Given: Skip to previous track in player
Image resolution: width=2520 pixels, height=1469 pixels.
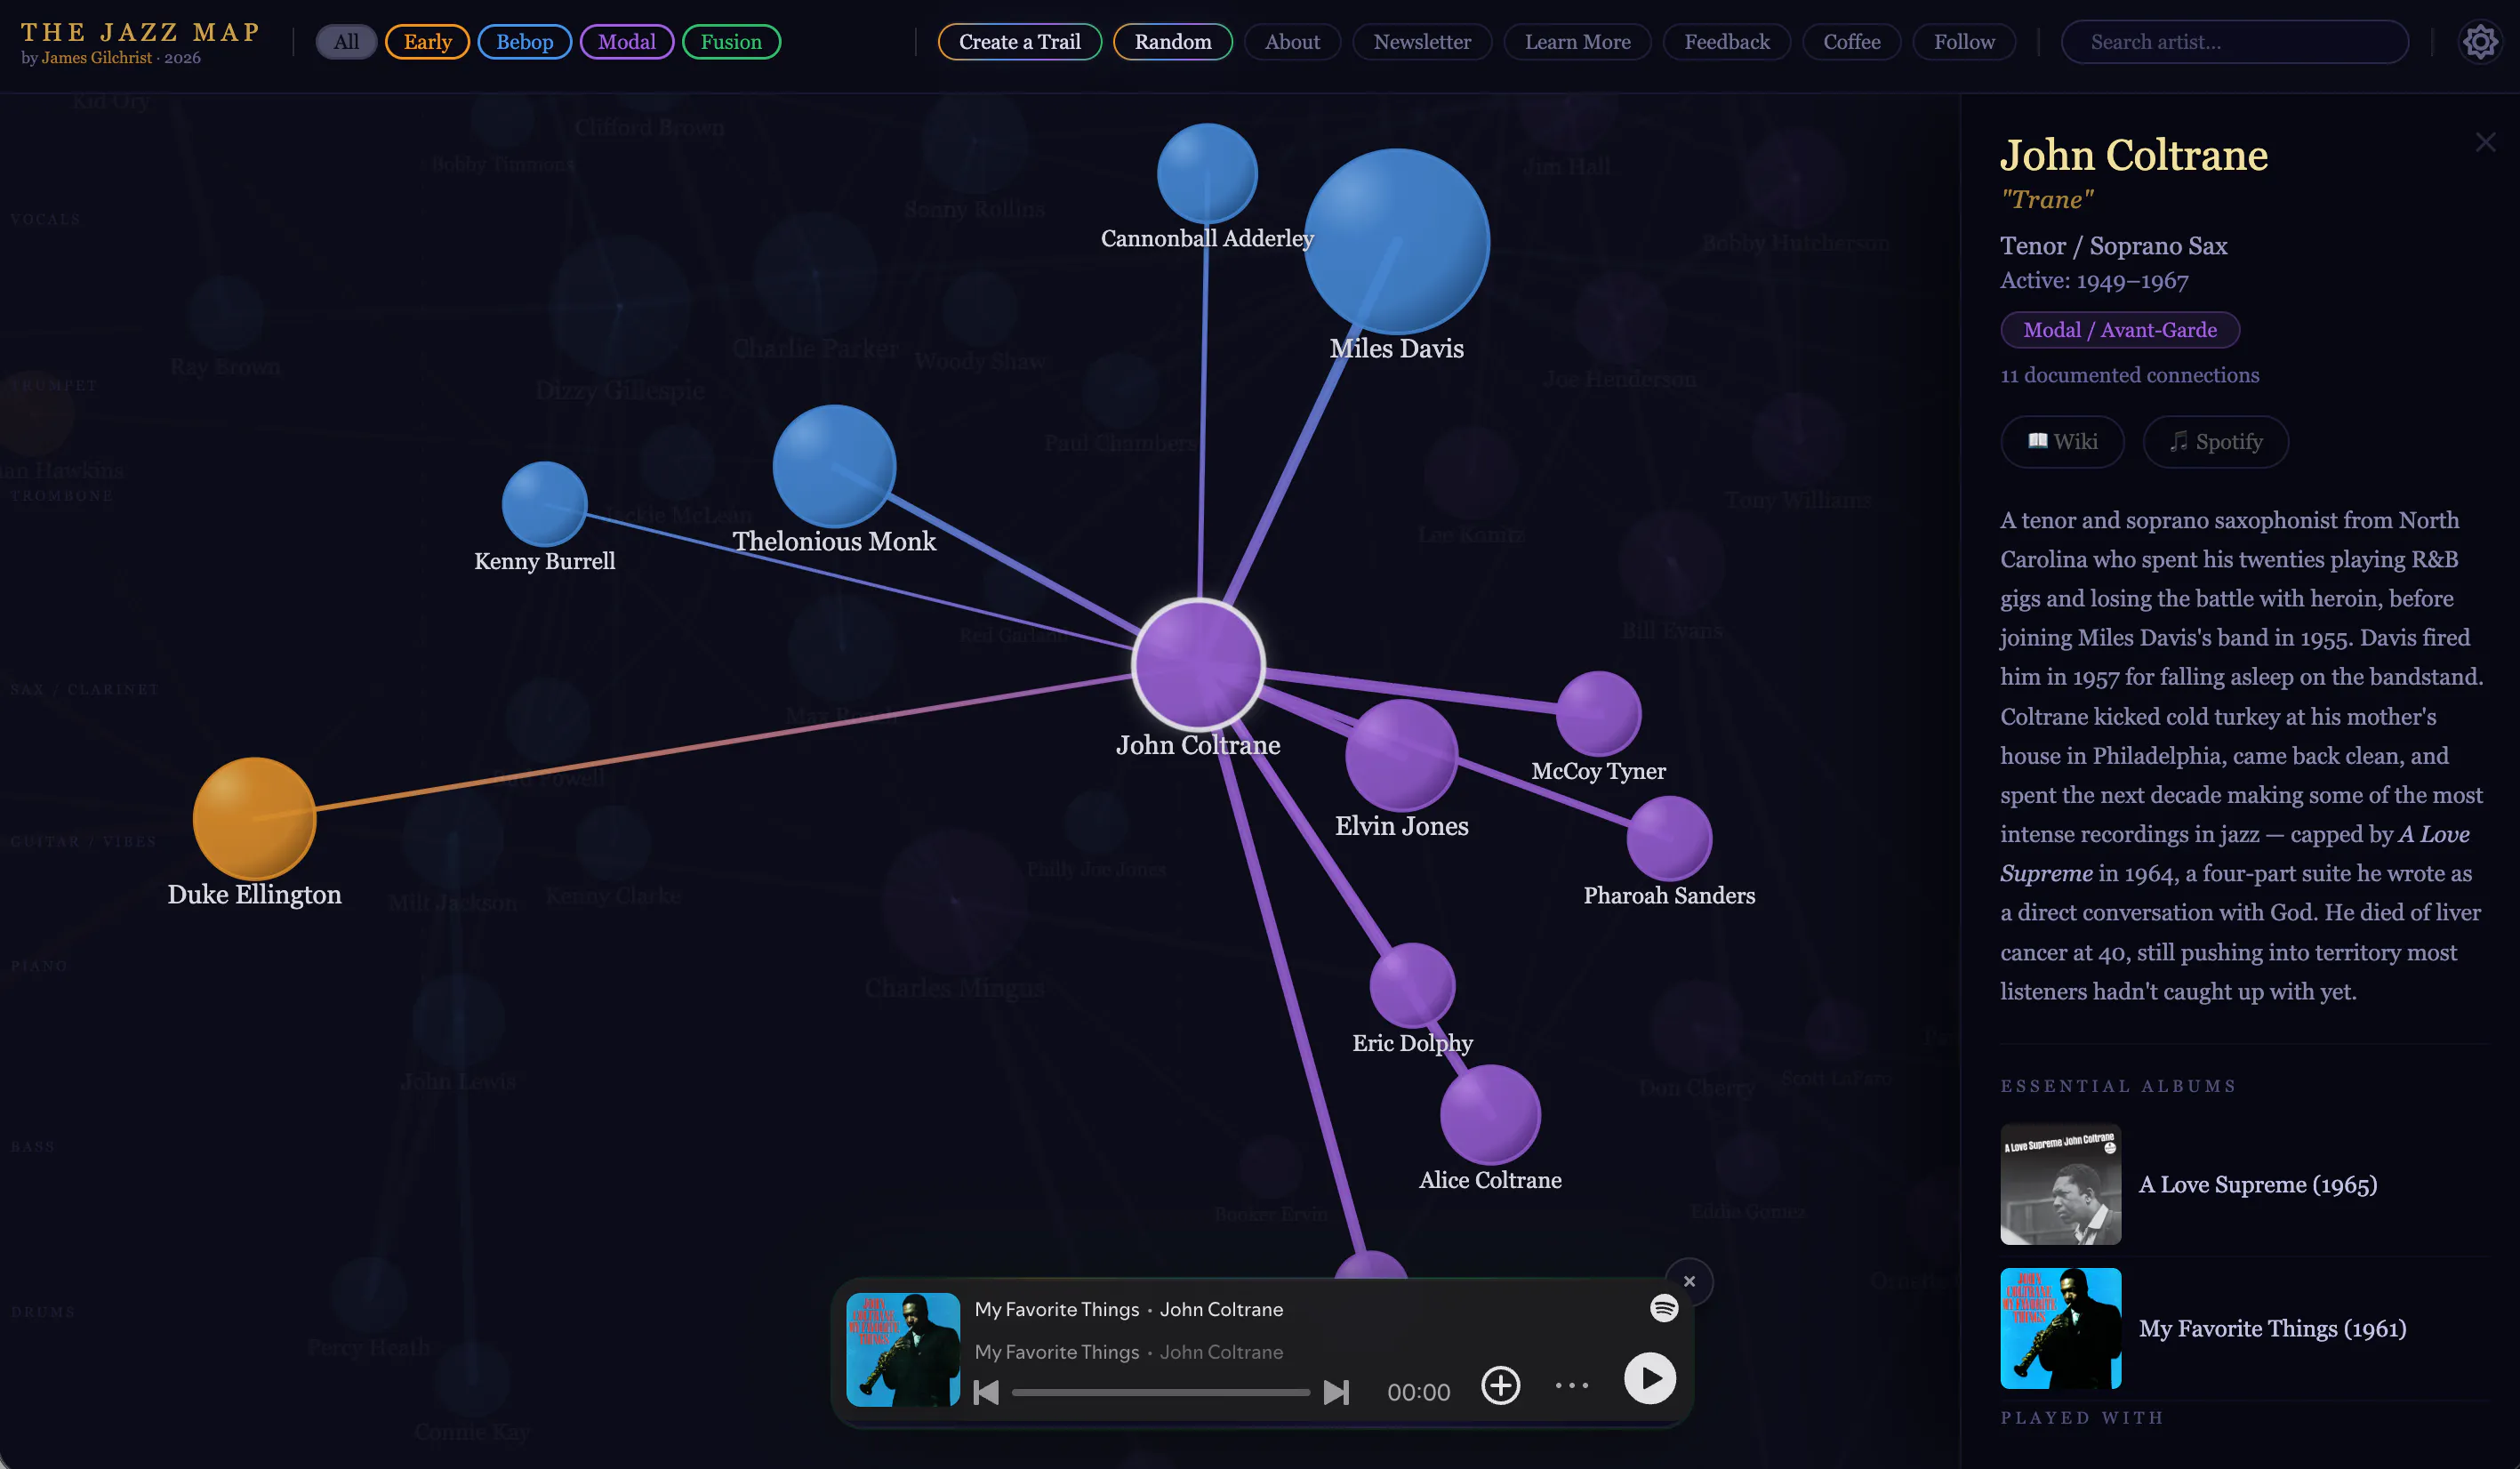Looking at the screenshot, I should tap(986, 1392).
